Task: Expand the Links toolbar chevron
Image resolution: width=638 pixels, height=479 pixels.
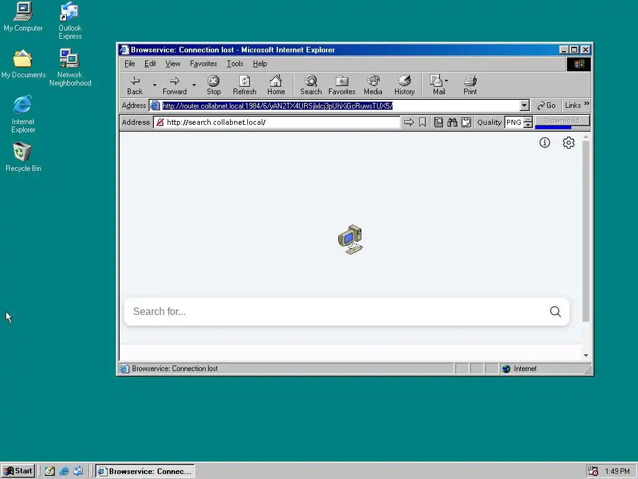Action: click(587, 104)
